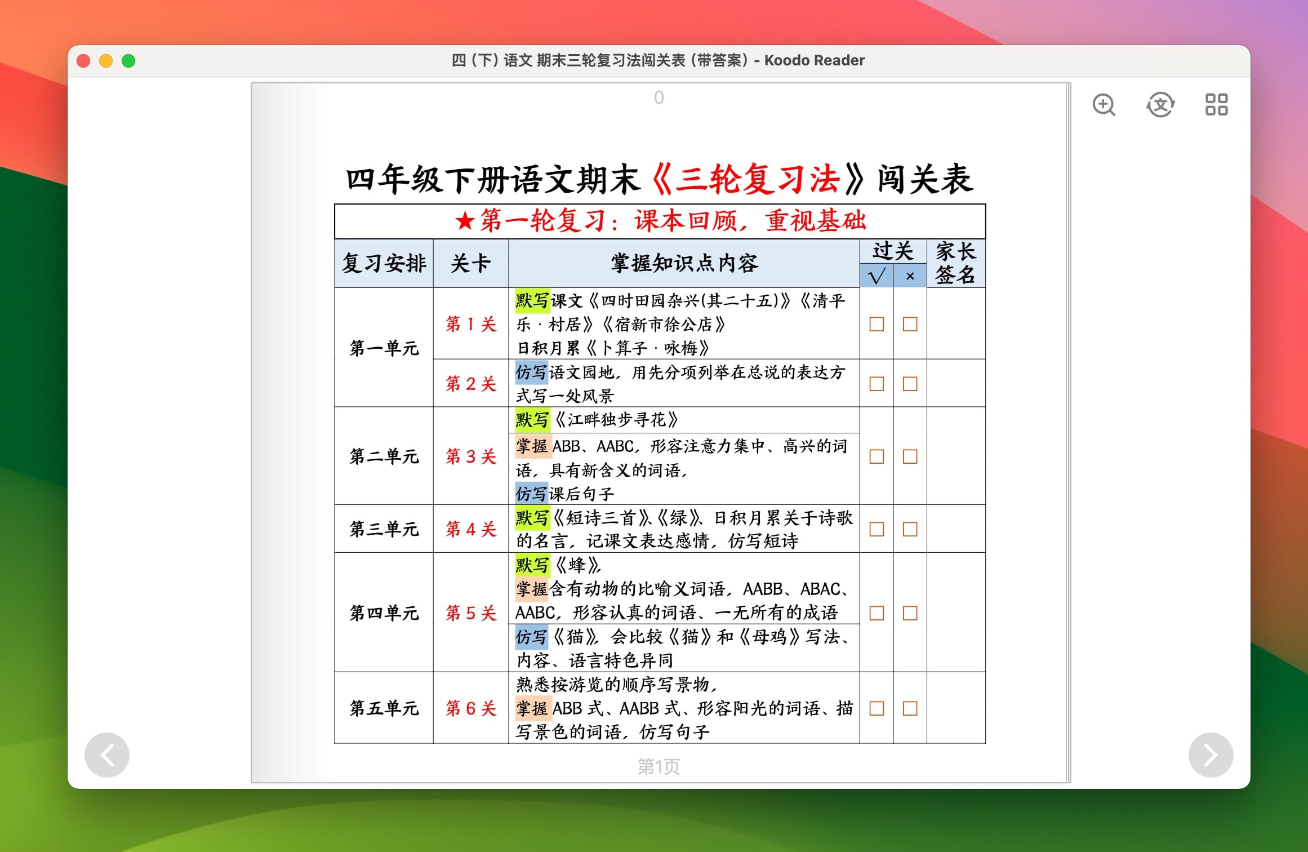1308x852 pixels.
Task: Mark the fail (×) box for 第3关
Action: (x=910, y=456)
